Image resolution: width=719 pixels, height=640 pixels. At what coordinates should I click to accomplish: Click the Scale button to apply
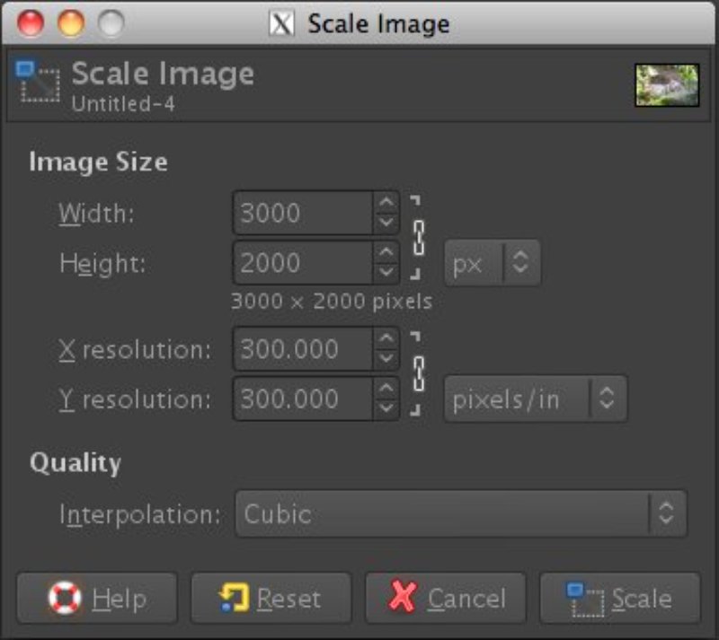coord(619,598)
